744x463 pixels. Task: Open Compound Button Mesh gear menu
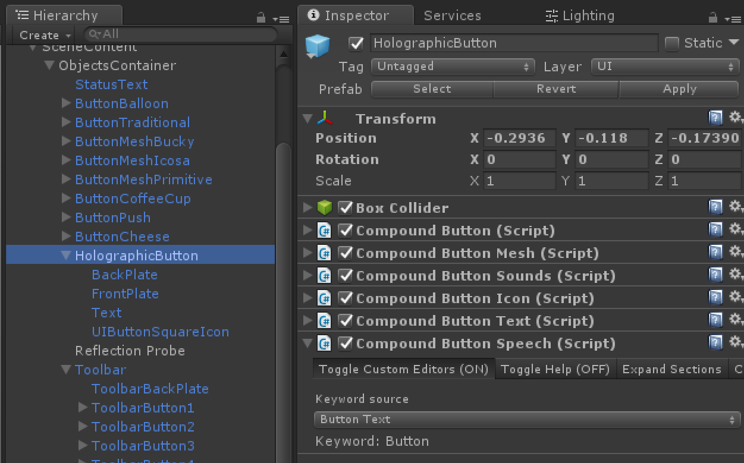(x=736, y=251)
